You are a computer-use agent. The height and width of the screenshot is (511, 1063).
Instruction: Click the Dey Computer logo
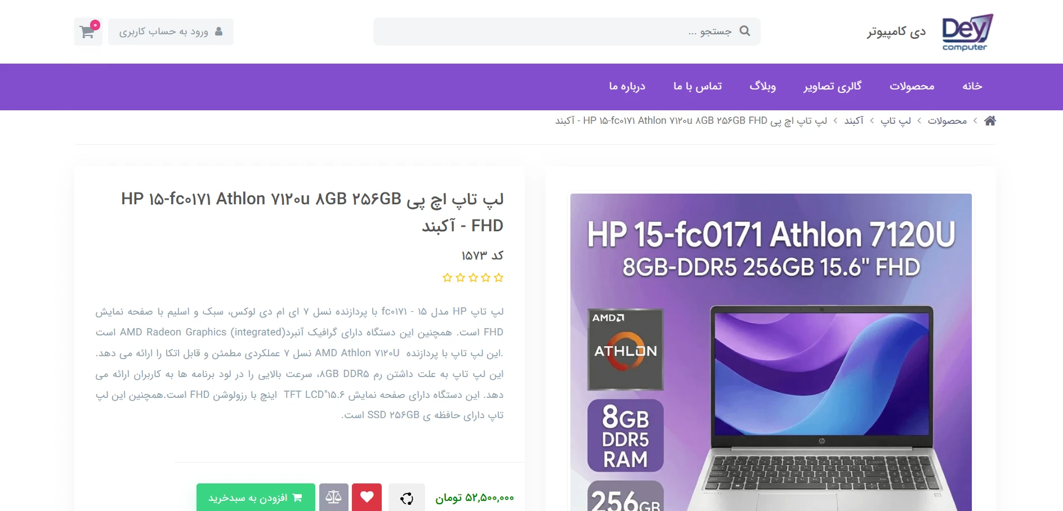tap(967, 32)
